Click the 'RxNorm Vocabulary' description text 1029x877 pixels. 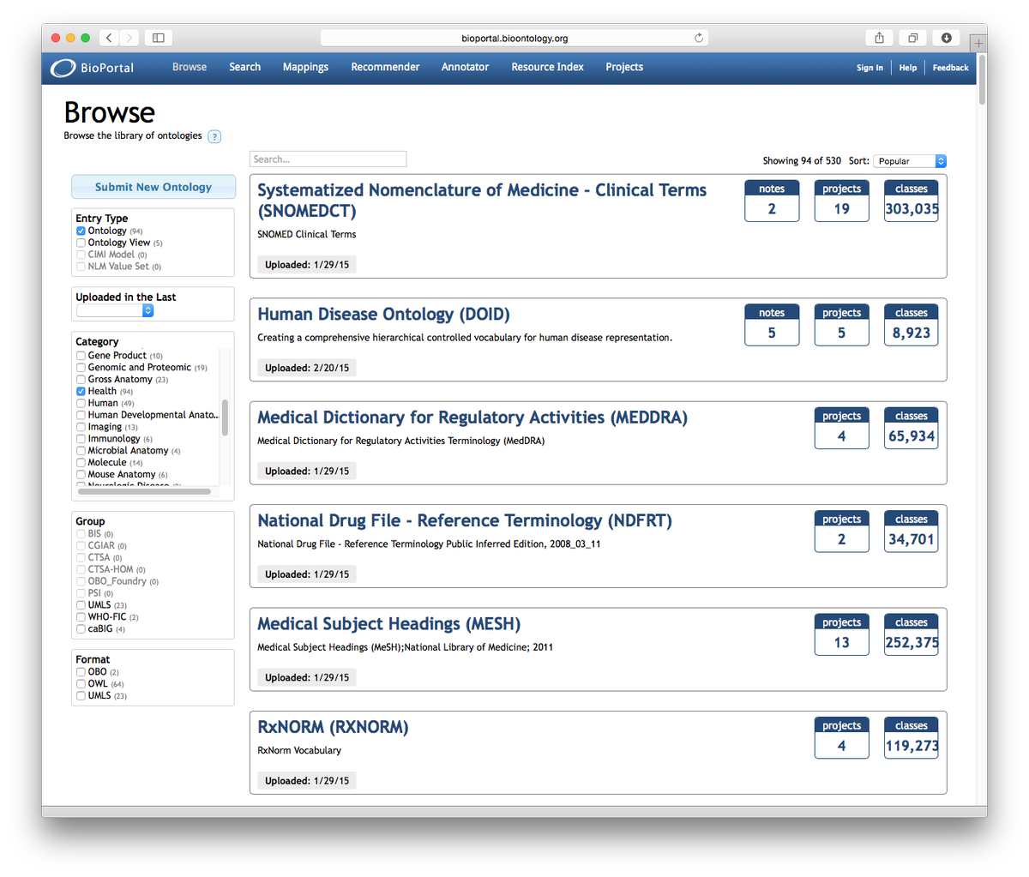[299, 750]
